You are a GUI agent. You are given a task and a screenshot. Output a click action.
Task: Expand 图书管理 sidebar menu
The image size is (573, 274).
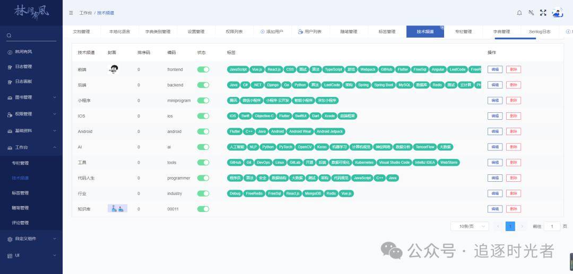[x=31, y=98]
